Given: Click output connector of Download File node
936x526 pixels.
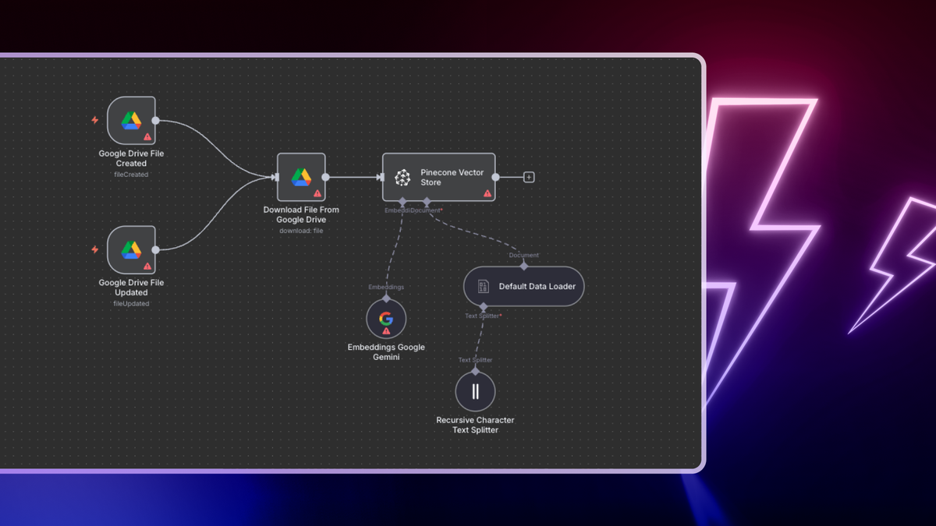Looking at the screenshot, I should pyautogui.click(x=326, y=177).
